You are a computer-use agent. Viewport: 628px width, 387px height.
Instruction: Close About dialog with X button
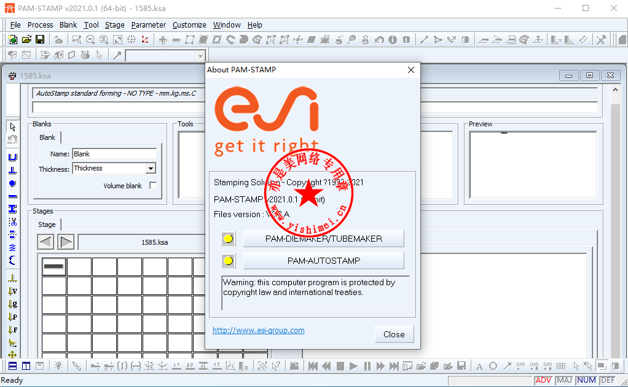pyautogui.click(x=411, y=70)
